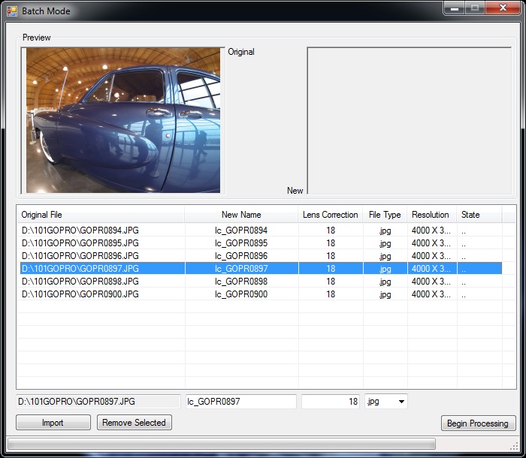Click new name cell lc_GOPR0895
This screenshot has height=458, width=526.
(241, 243)
